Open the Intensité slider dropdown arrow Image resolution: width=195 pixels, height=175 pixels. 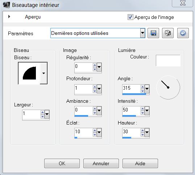point(147,111)
